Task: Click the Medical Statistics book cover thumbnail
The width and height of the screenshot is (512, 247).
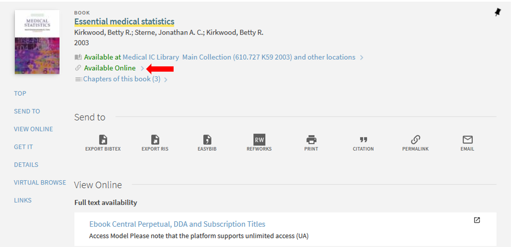Action: [37, 42]
